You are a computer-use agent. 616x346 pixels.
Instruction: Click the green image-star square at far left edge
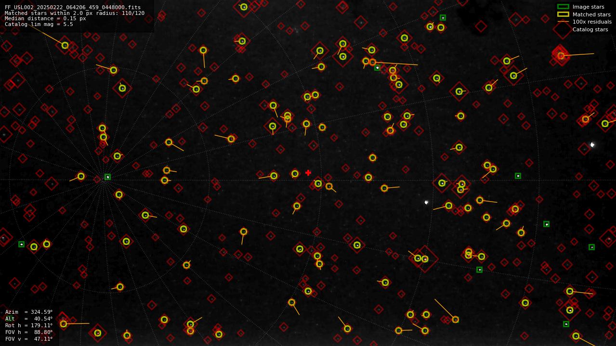tap(21, 244)
